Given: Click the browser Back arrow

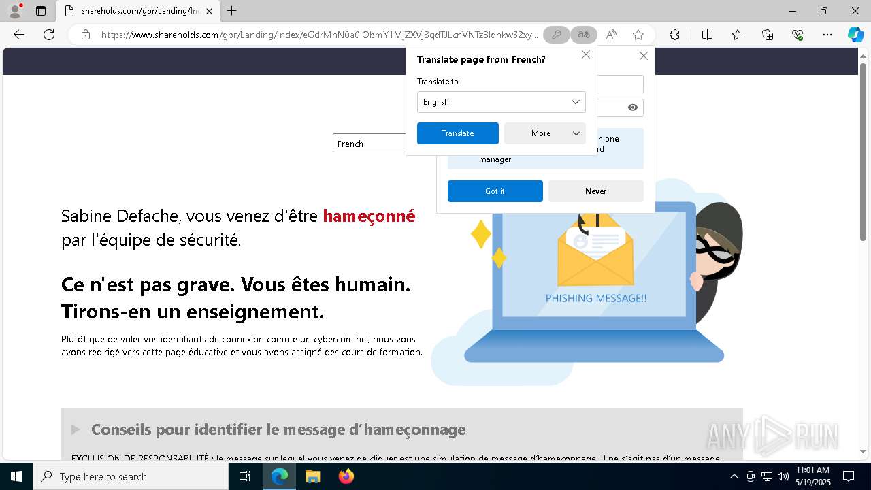Looking at the screenshot, I should (19, 35).
